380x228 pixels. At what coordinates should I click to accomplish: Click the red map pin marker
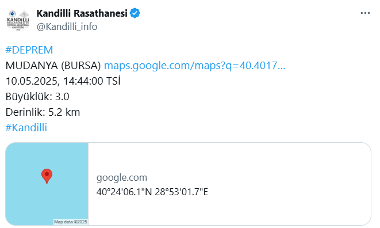point(47,176)
